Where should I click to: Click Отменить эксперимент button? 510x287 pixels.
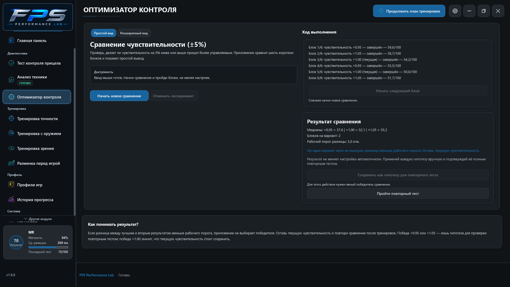[173, 96]
